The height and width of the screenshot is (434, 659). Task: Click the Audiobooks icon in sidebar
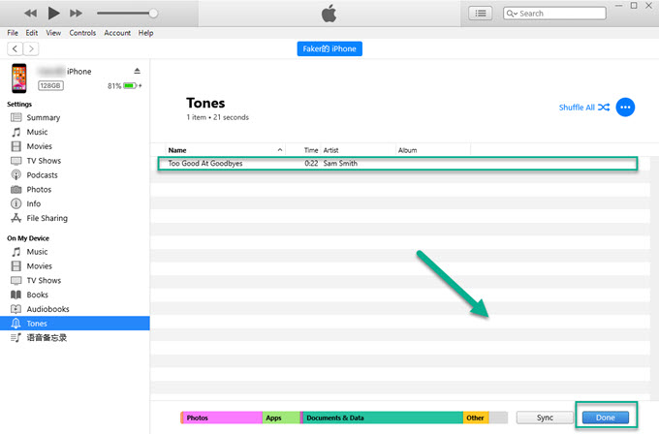pyautogui.click(x=16, y=309)
